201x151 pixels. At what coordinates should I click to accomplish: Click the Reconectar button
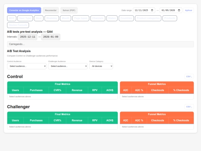coord(51,10)
